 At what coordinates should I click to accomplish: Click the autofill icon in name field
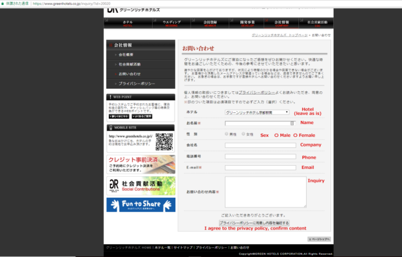click(292, 122)
